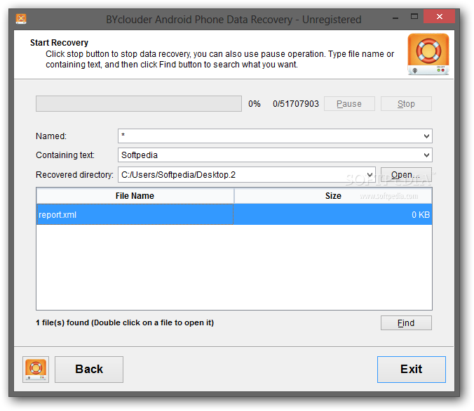Close the BYclouder window
This screenshot has height=411, width=474.
[439, 16]
